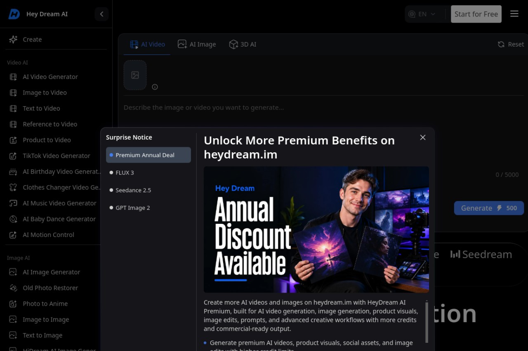Screen dimensions: 528x351
Task: Click the Reset button
Action: 511,44
